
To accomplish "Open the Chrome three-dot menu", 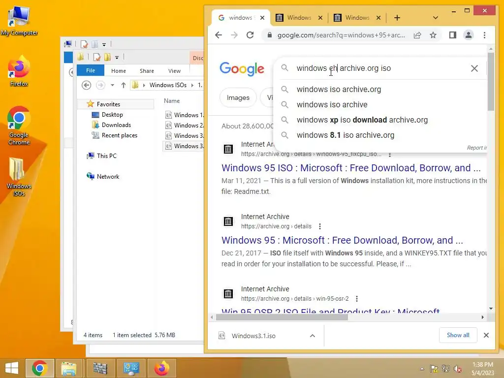I will pyautogui.click(x=484, y=35).
